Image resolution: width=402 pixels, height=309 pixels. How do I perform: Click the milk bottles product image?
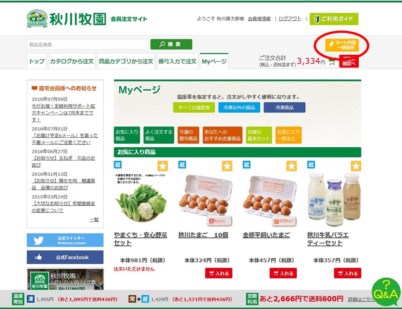(x=335, y=199)
